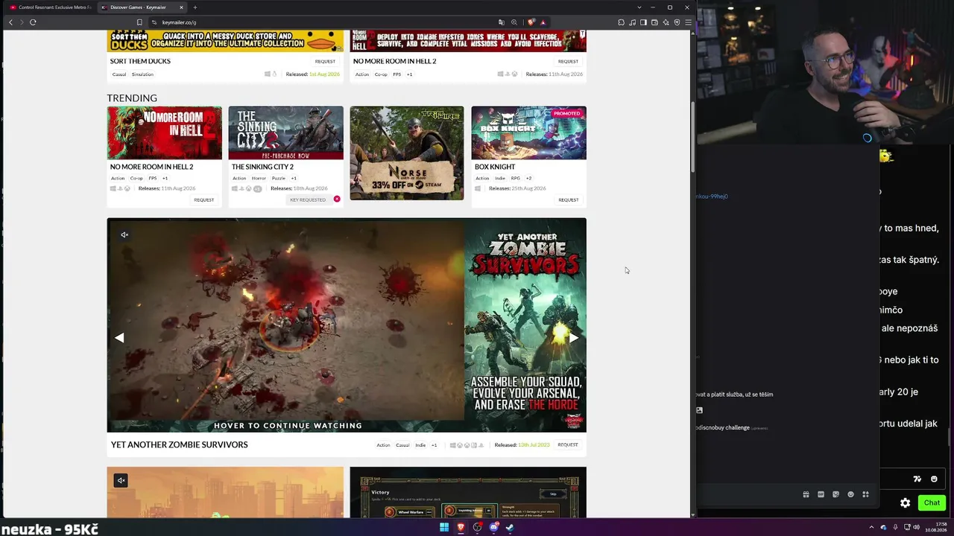Click the microphone icon in system tray
954x536 pixels.
(x=895, y=527)
